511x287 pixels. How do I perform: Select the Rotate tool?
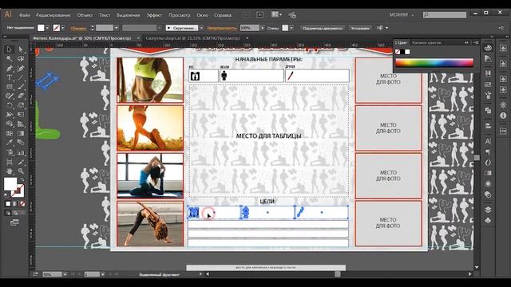(x=9, y=105)
